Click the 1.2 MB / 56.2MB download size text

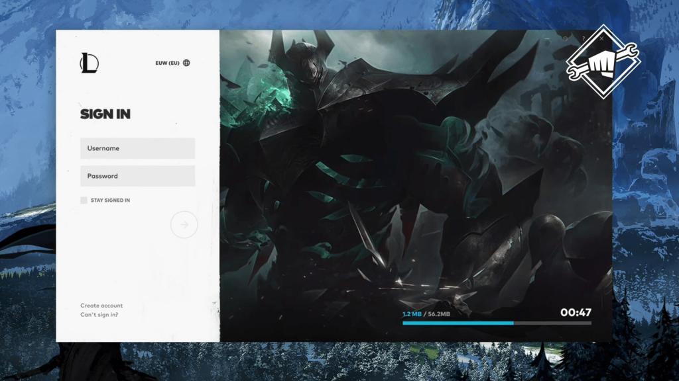426,314
